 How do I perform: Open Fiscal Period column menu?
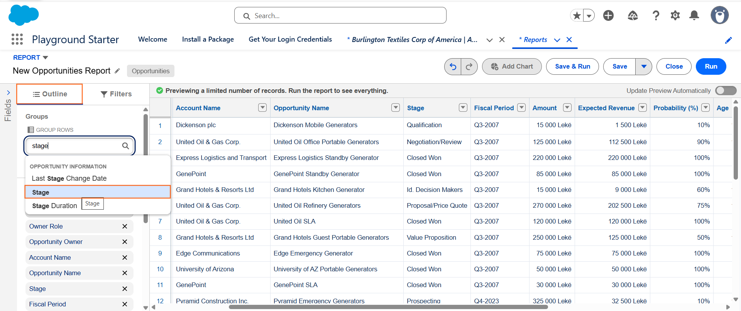click(521, 108)
